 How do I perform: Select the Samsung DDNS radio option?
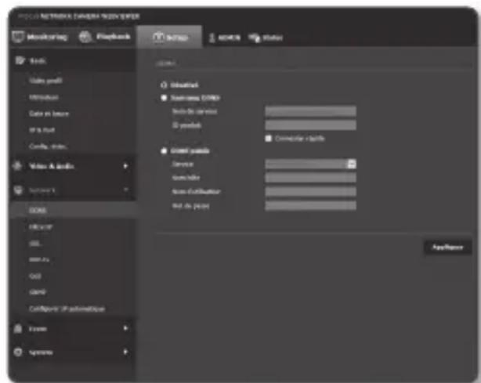pos(162,98)
